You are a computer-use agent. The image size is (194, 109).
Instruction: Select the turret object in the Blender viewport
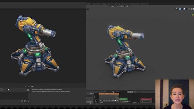click(125, 52)
